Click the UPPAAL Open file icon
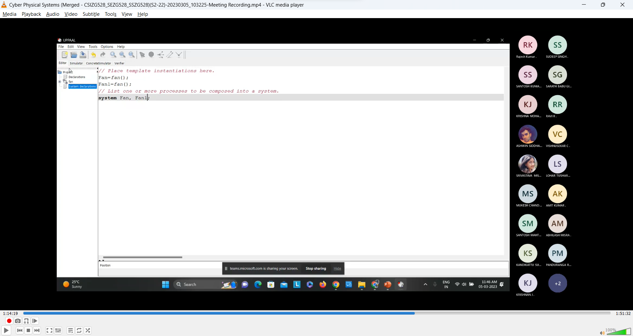This screenshot has height=336, width=633. coord(74,55)
